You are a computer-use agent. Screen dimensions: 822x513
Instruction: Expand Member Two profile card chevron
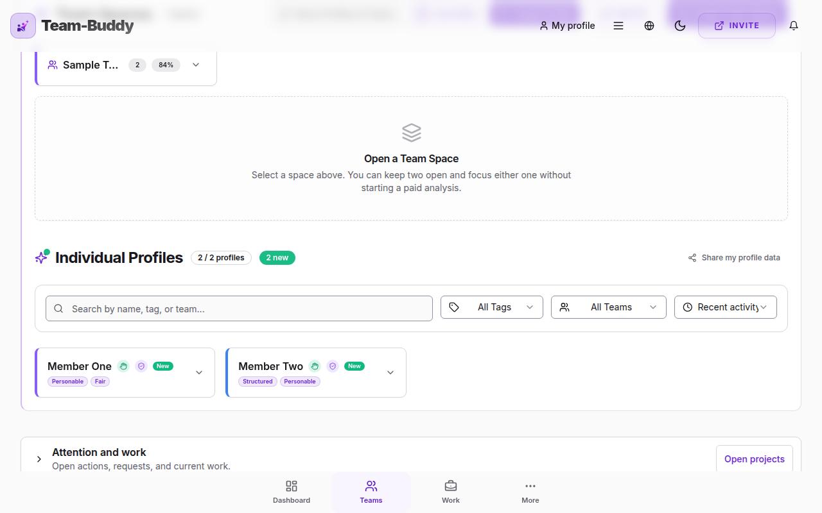(390, 373)
